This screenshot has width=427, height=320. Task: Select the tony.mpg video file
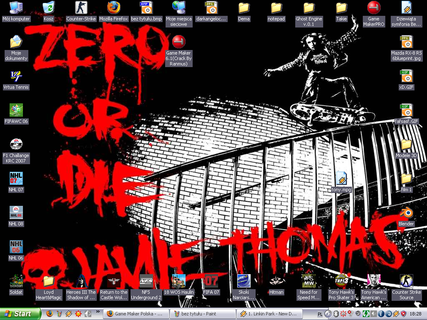click(x=341, y=179)
